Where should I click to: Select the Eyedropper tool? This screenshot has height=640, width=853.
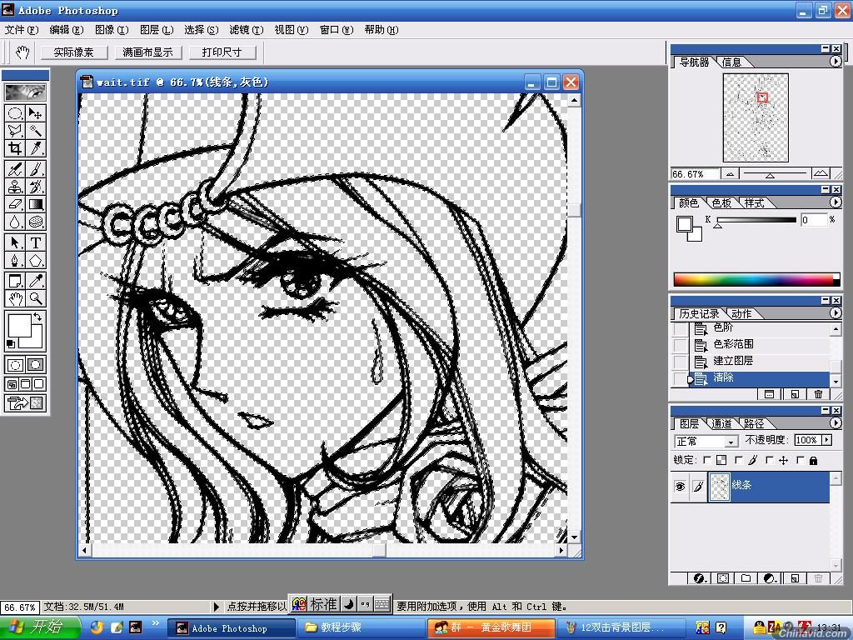click(36, 281)
